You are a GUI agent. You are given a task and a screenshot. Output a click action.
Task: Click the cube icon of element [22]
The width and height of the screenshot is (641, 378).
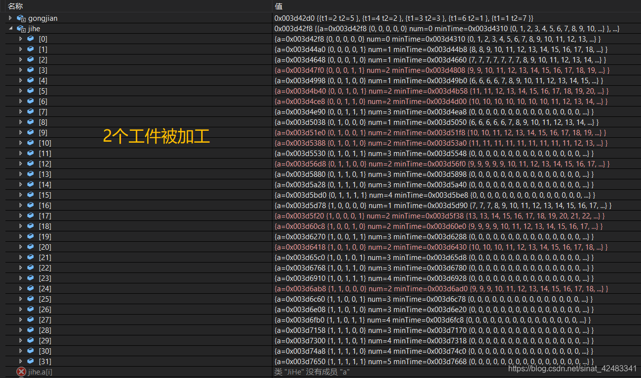[31, 268]
